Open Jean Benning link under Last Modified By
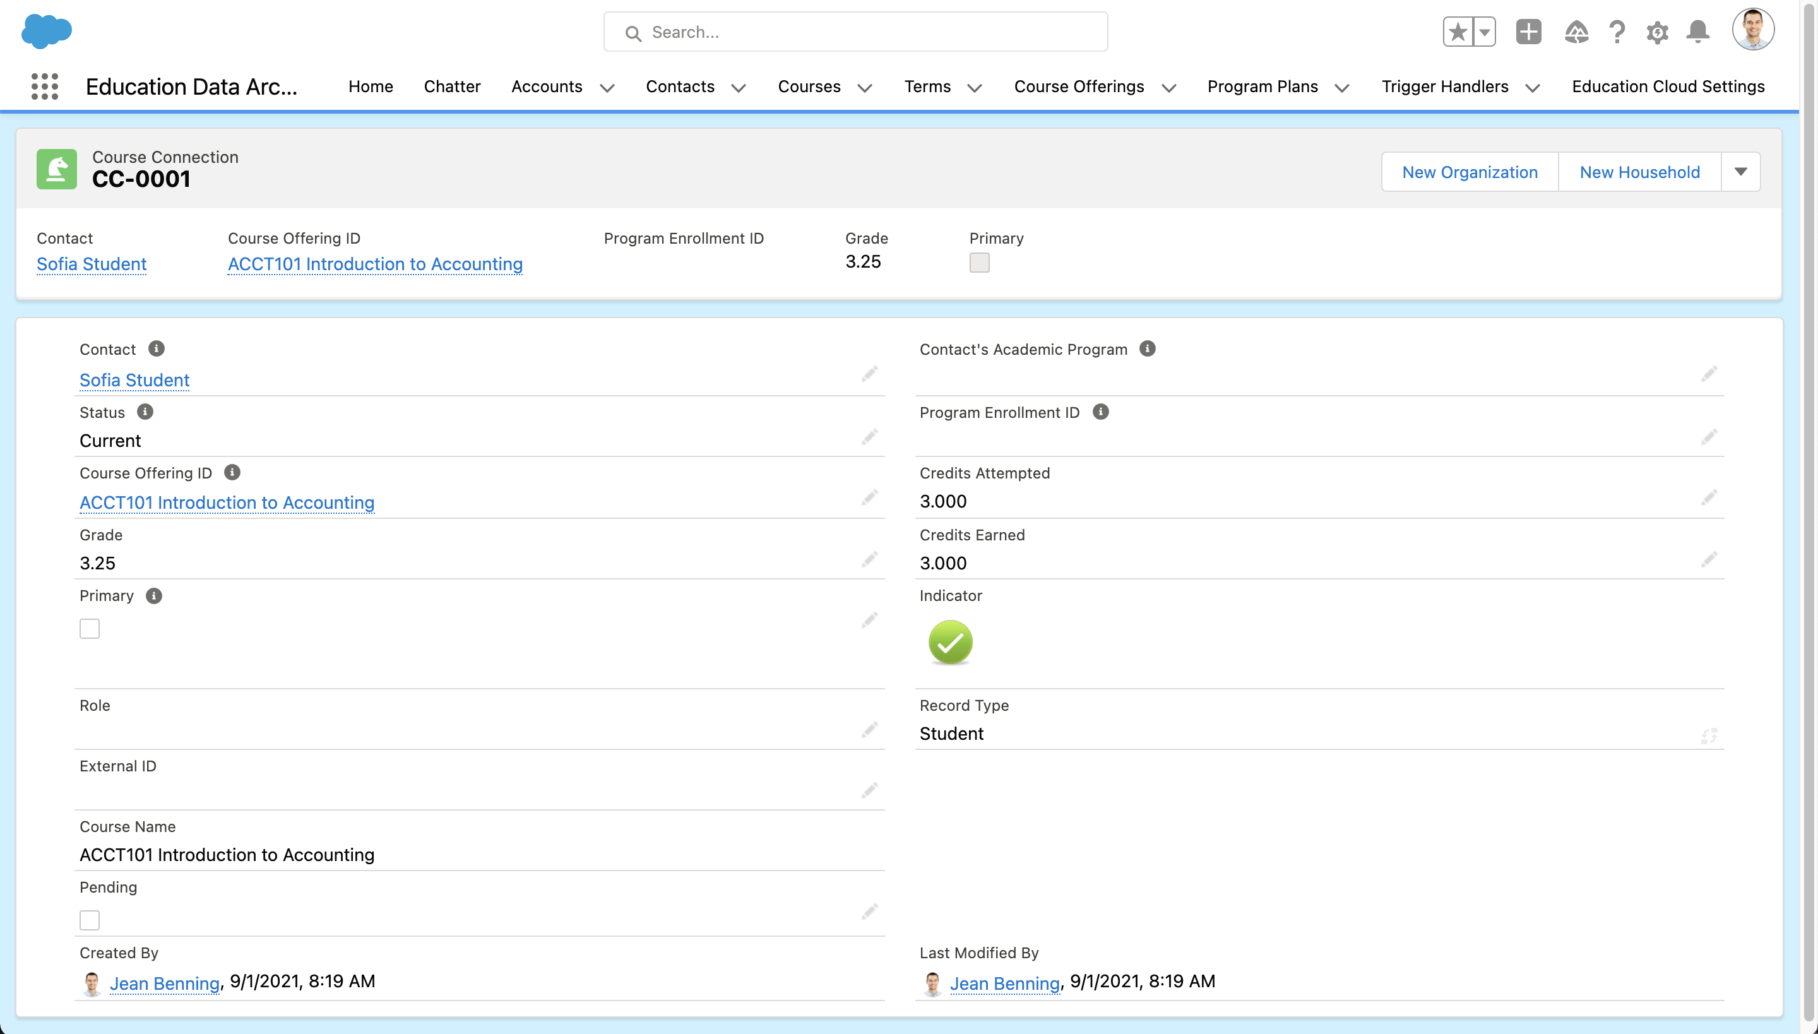This screenshot has height=1034, width=1818. [1005, 983]
